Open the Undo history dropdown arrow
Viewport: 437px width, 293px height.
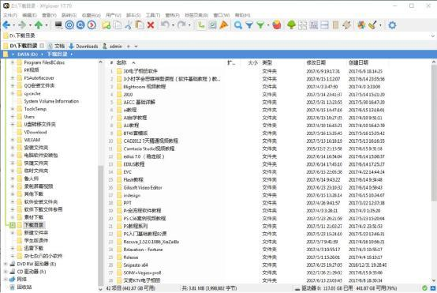coord(173,25)
